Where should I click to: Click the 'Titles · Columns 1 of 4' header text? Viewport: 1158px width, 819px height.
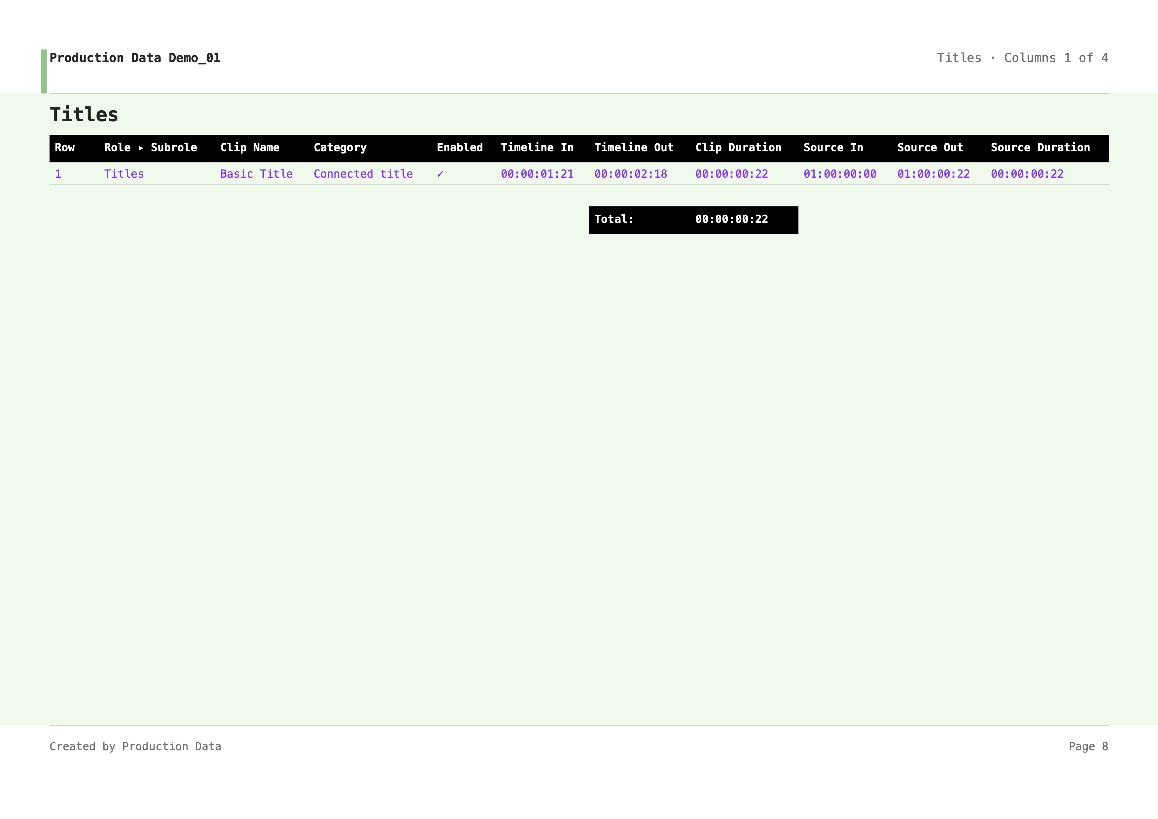tap(1022, 58)
